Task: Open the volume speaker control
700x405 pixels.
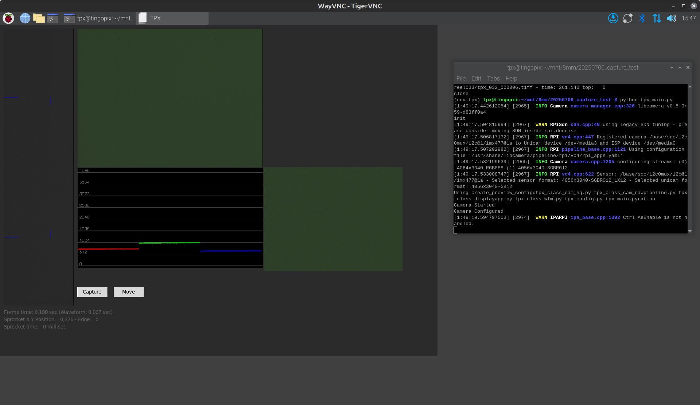Action: coord(671,18)
